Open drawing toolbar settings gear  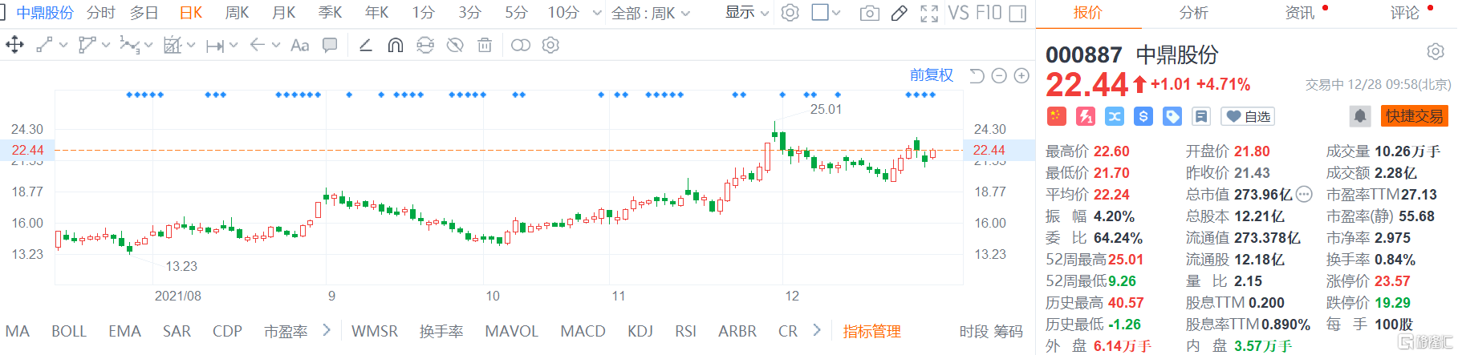[550, 45]
